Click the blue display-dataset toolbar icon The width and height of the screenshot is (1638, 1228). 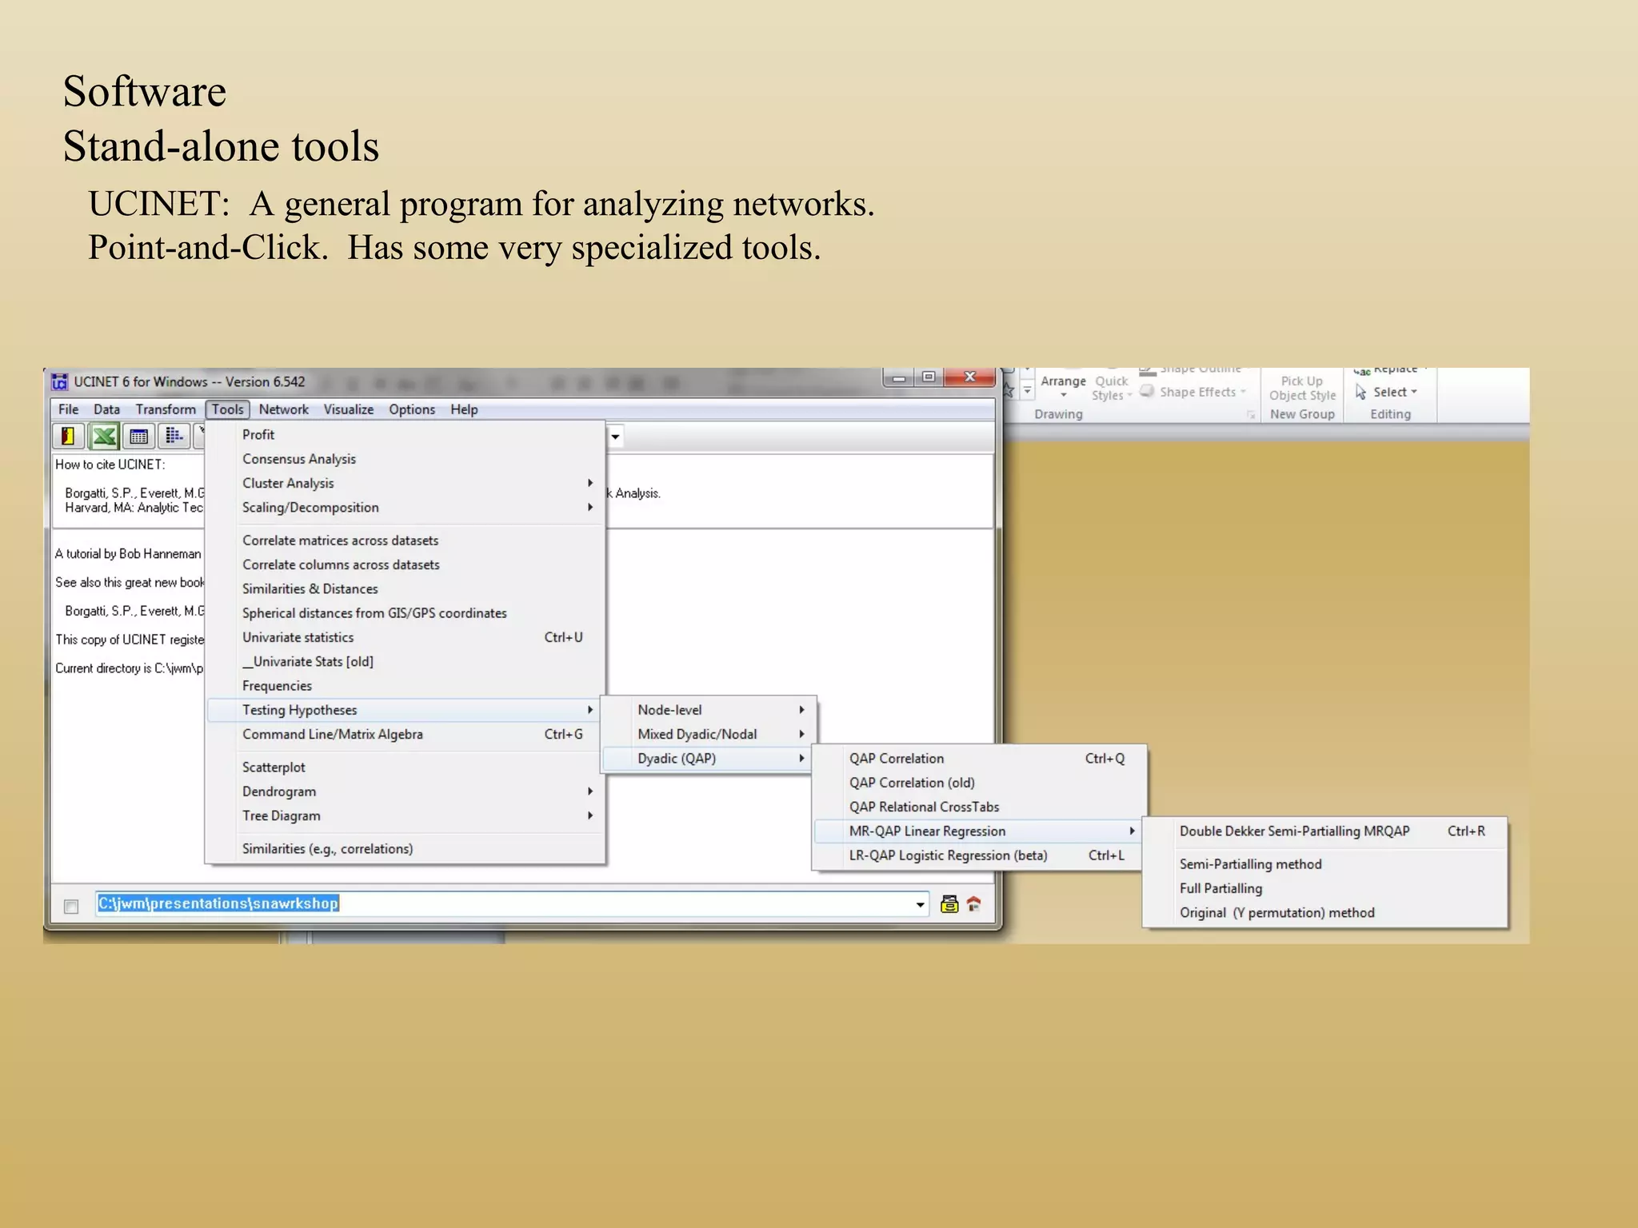174,437
